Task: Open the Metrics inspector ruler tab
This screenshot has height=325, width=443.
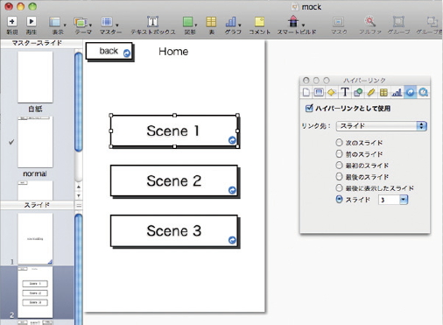Action: point(370,93)
